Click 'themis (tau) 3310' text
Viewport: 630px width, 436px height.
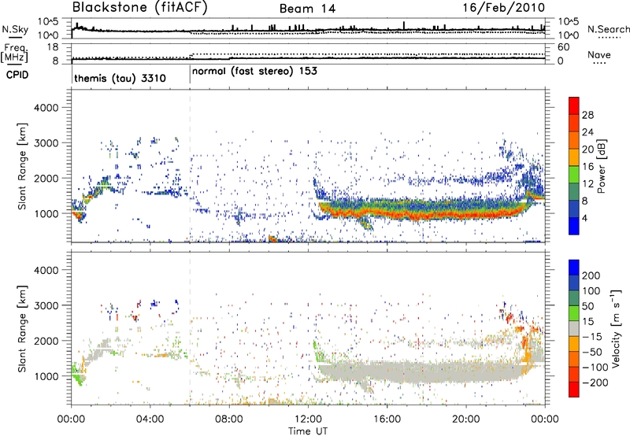[120, 78]
